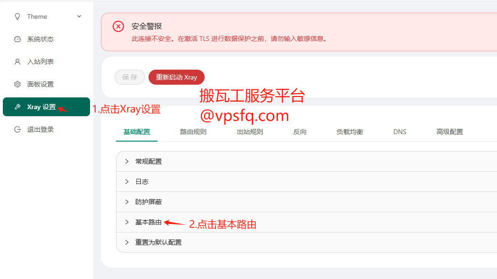
Task: Select the 负载均衡 tab
Action: coord(350,132)
